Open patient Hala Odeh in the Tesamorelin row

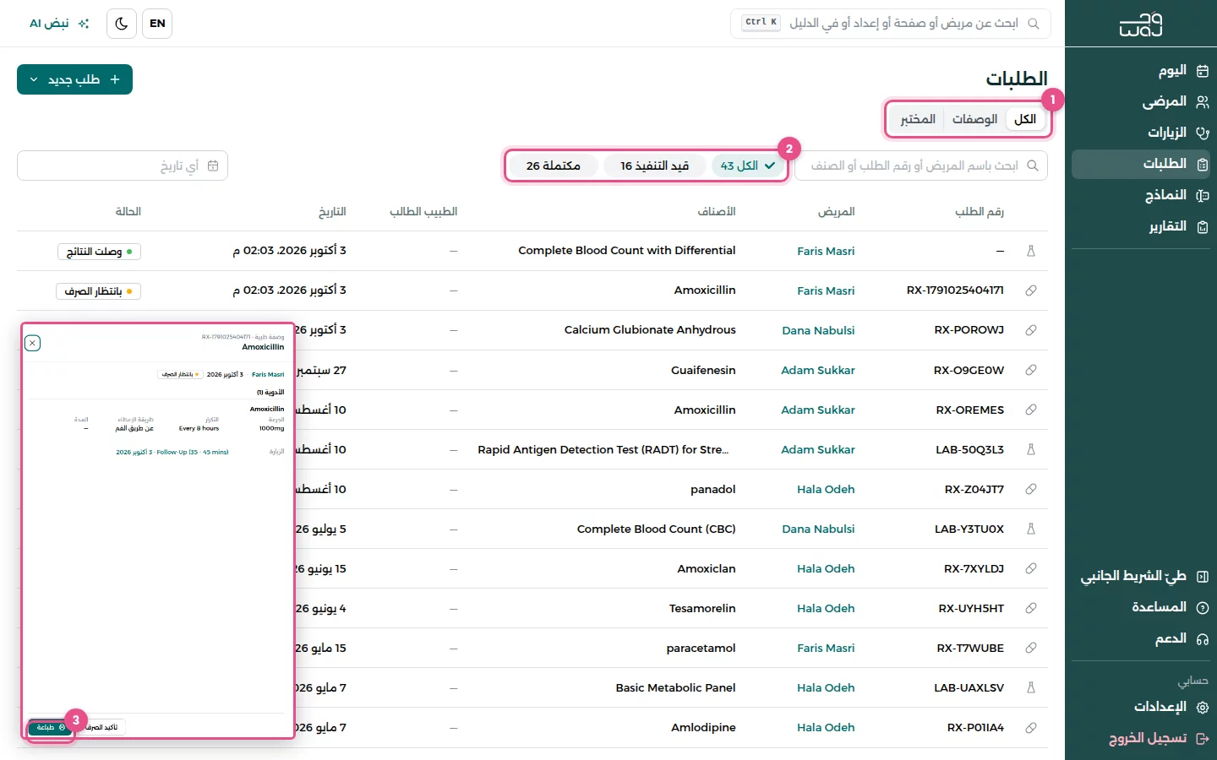coord(826,608)
